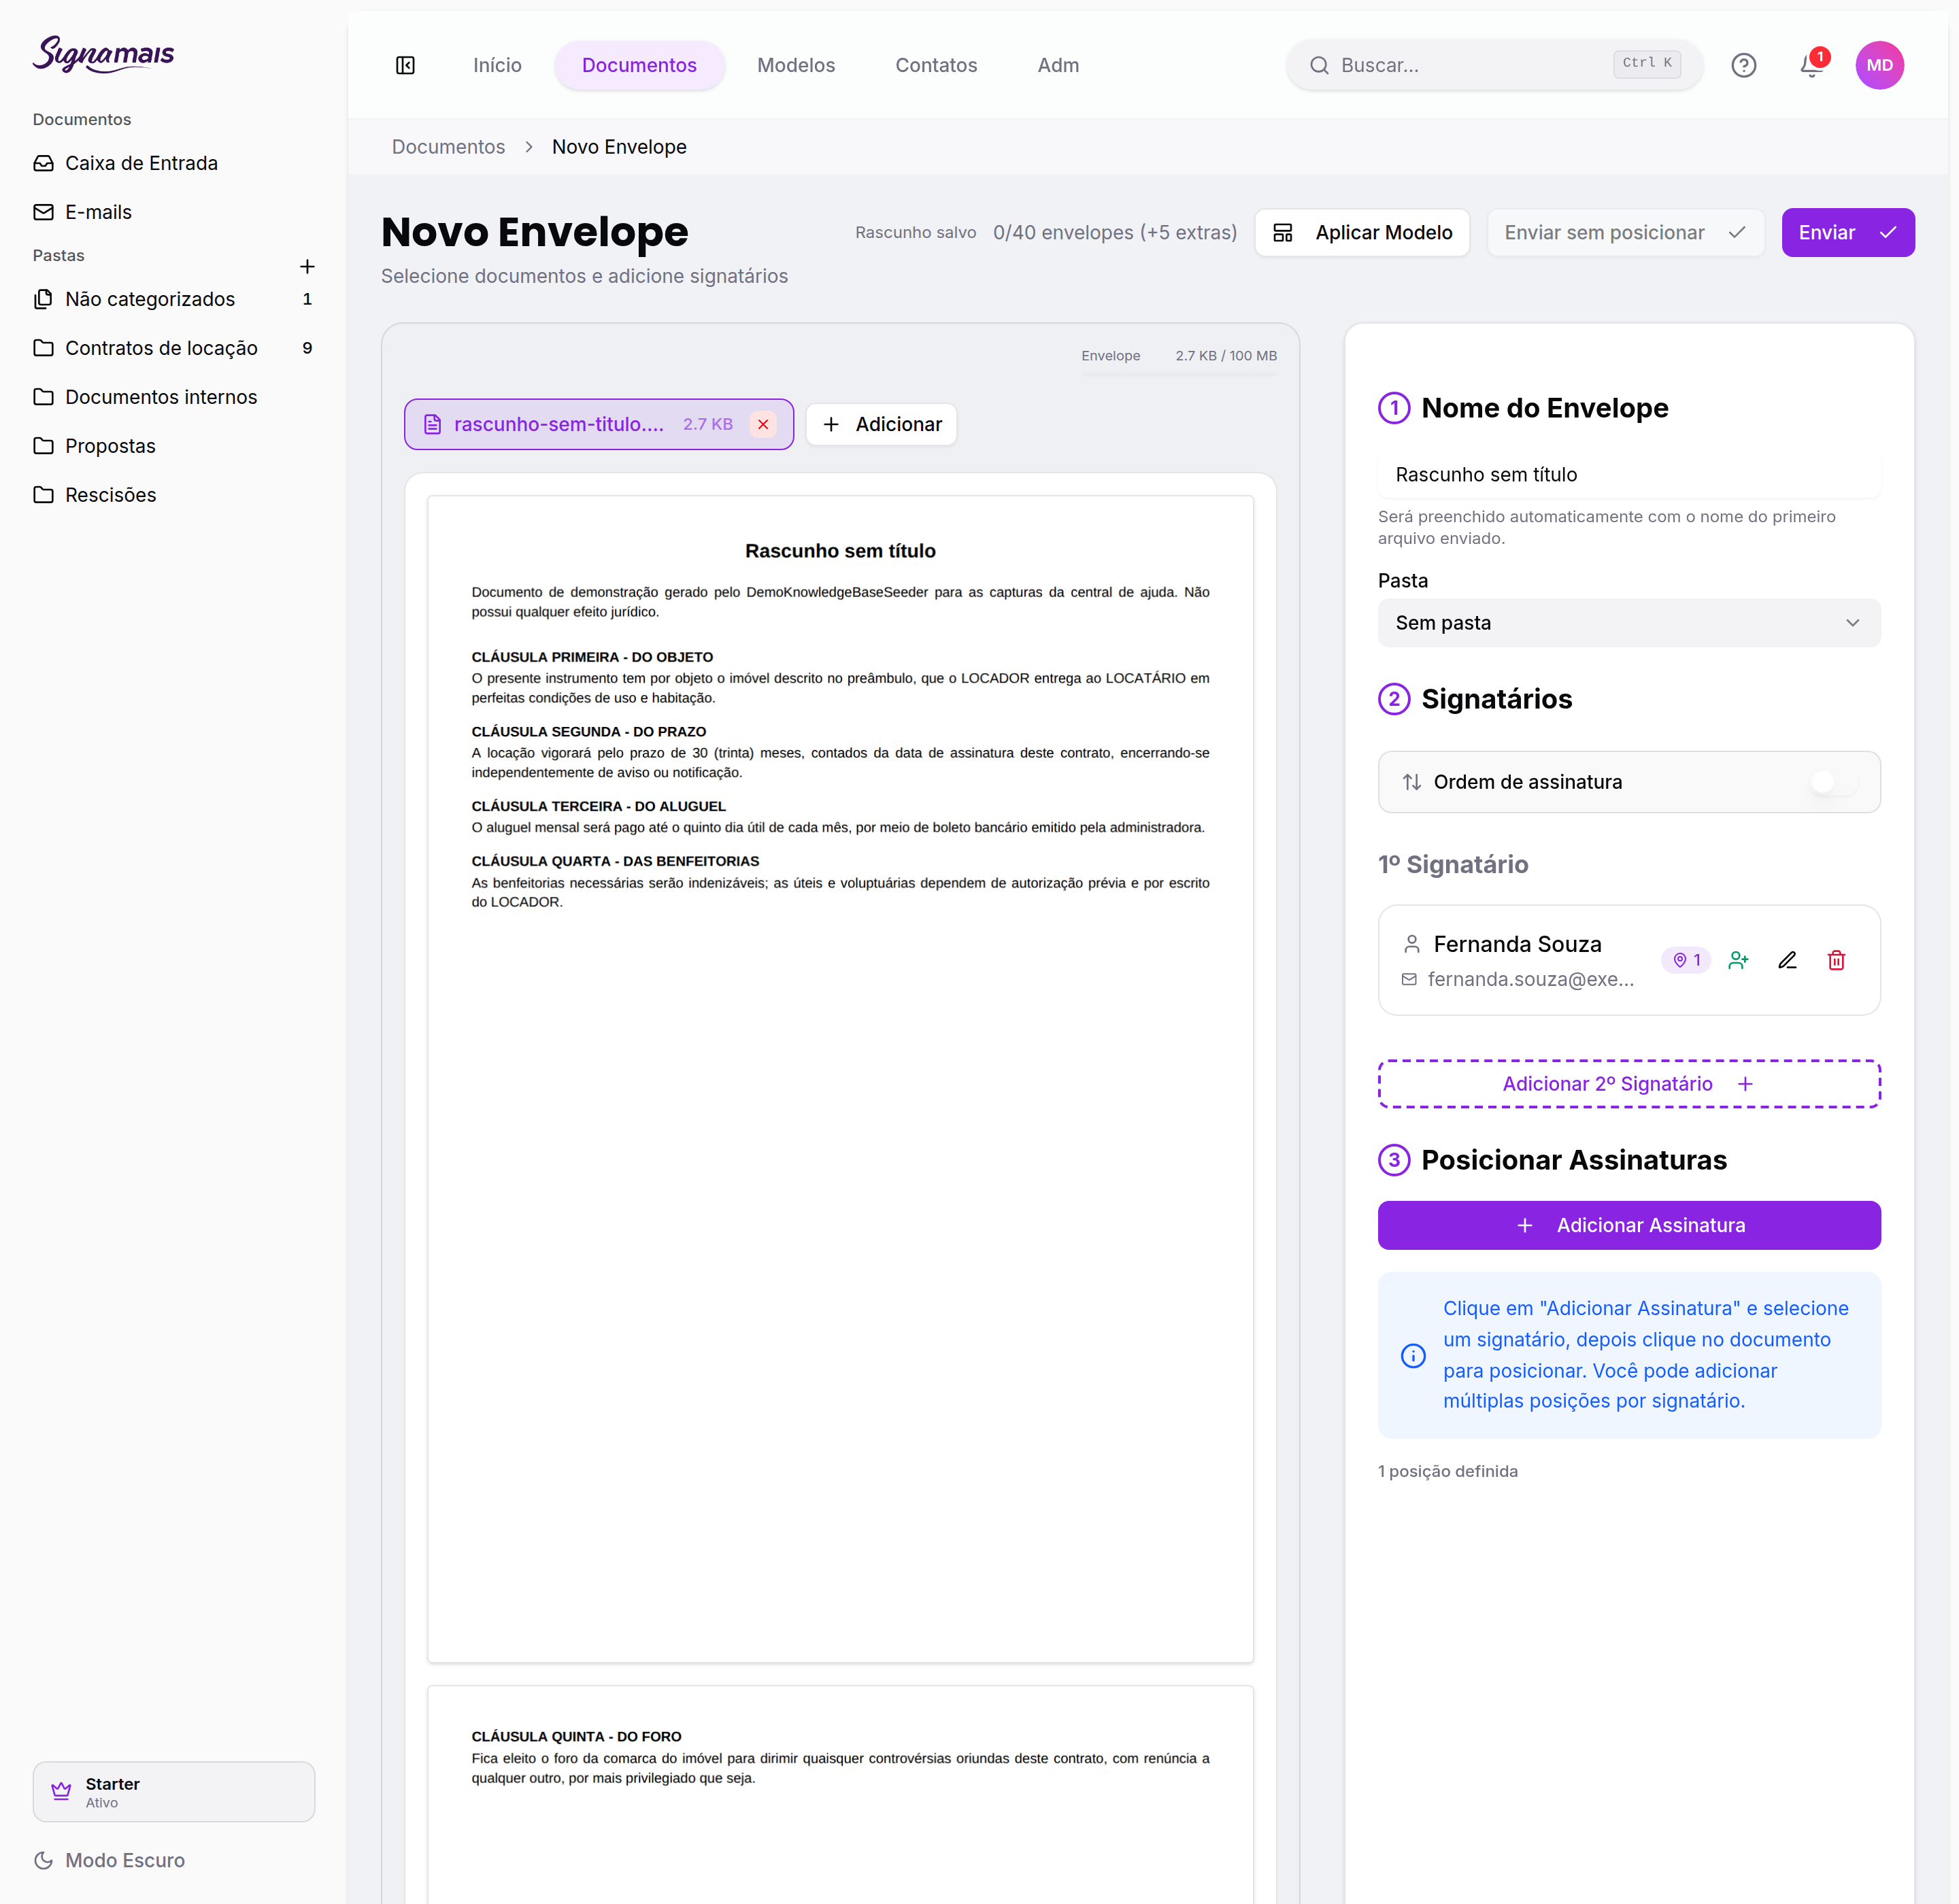Focus the Buscar search field
Screen dimensions: 1959x1904
click(x=1494, y=65)
